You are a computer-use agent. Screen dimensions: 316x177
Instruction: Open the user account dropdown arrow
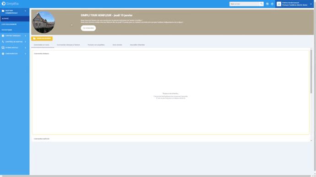[x=311, y=4]
